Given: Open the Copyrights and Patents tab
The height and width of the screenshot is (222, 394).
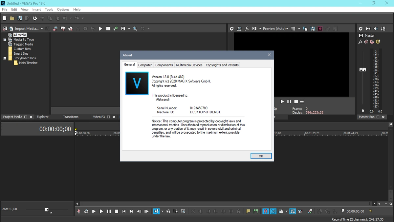Looking at the screenshot, I should pos(222,65).
